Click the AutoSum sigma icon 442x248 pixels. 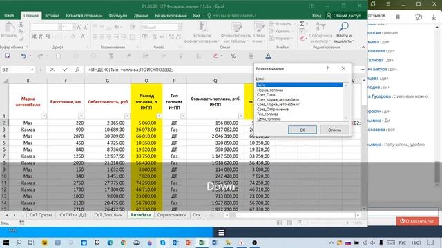pos(302,24)
